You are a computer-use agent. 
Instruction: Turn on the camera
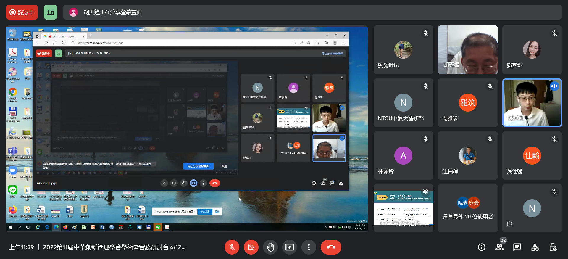pos(251,247)
